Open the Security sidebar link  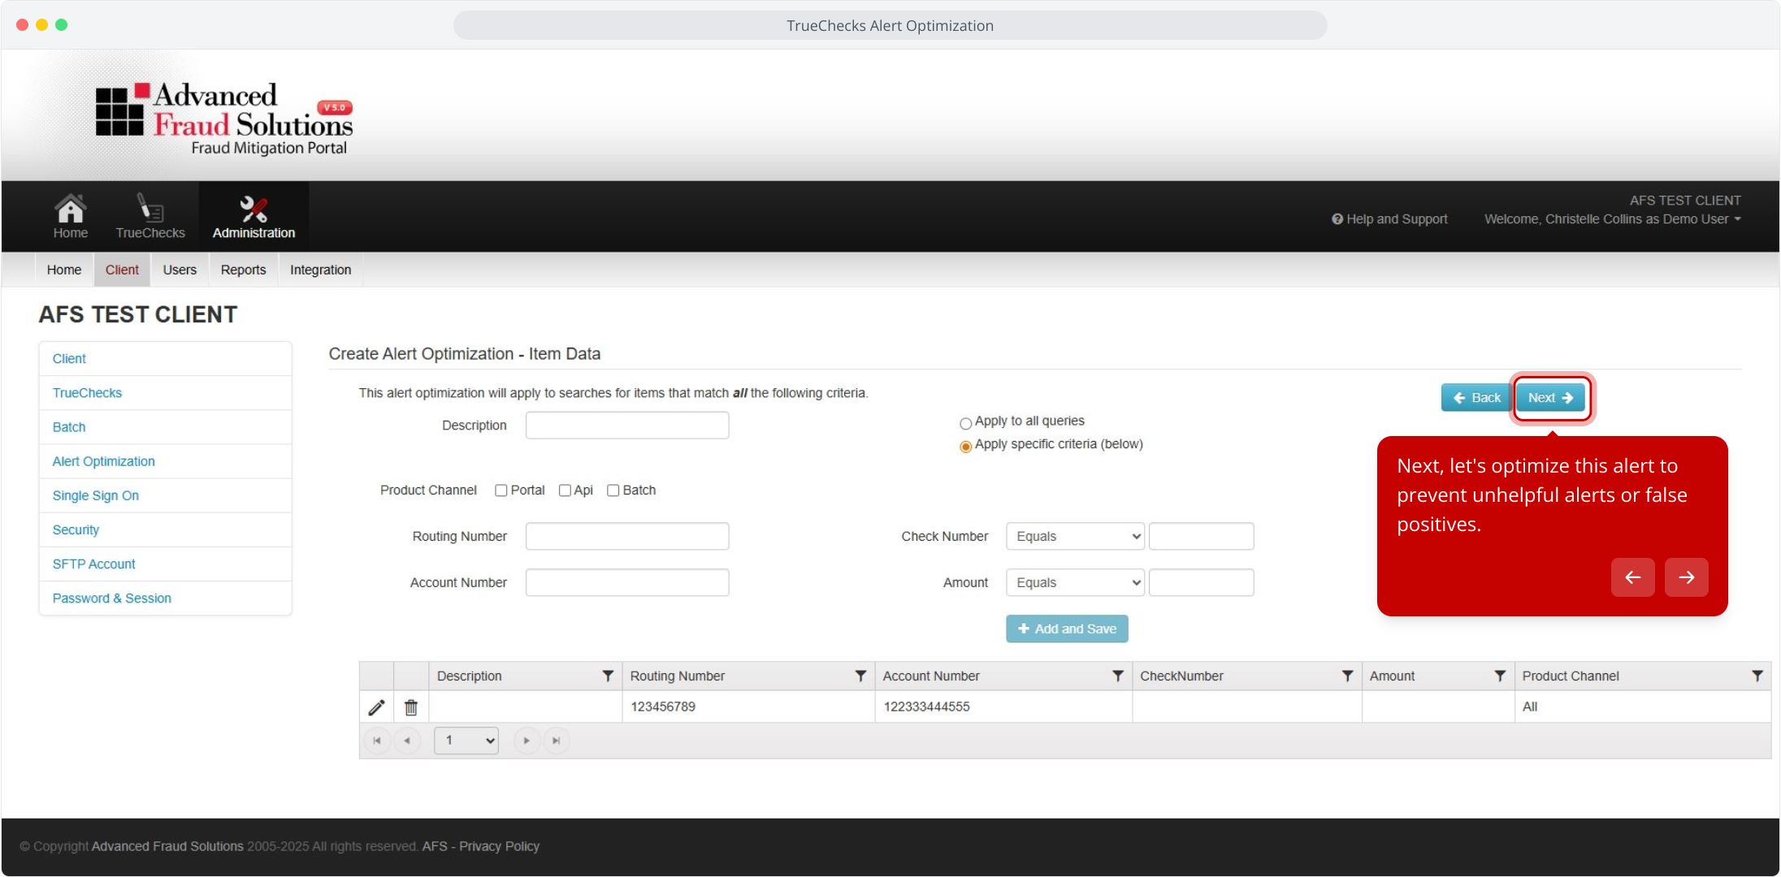[x=76, y=530]
